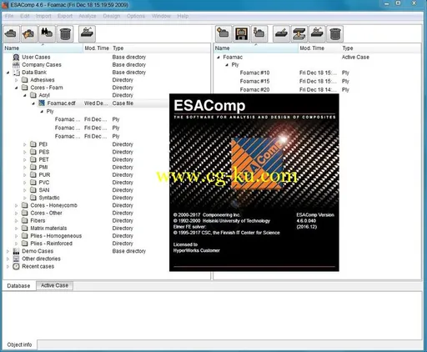The width and height of the screenshot is (427, 352).
Task: Open the File menu
Action: [x=9, y=16]
